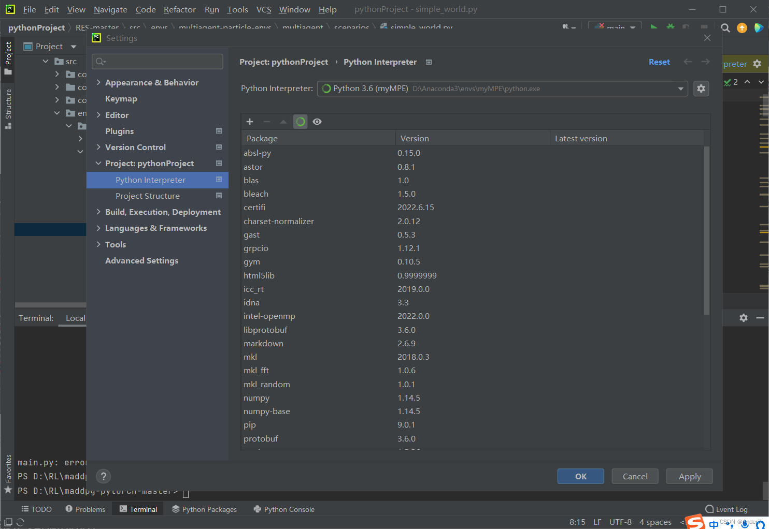Click the terminal panel gear icon
This screenshot has height=529, width=769.
744,318
